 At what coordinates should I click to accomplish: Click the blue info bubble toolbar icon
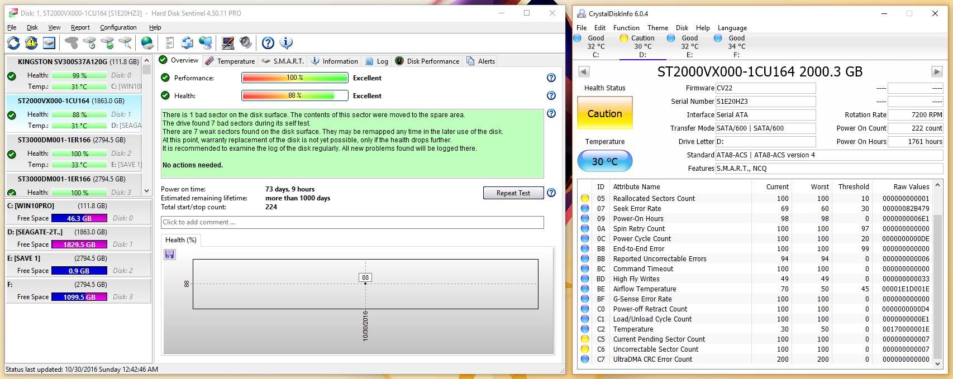(x=286, y=42)
